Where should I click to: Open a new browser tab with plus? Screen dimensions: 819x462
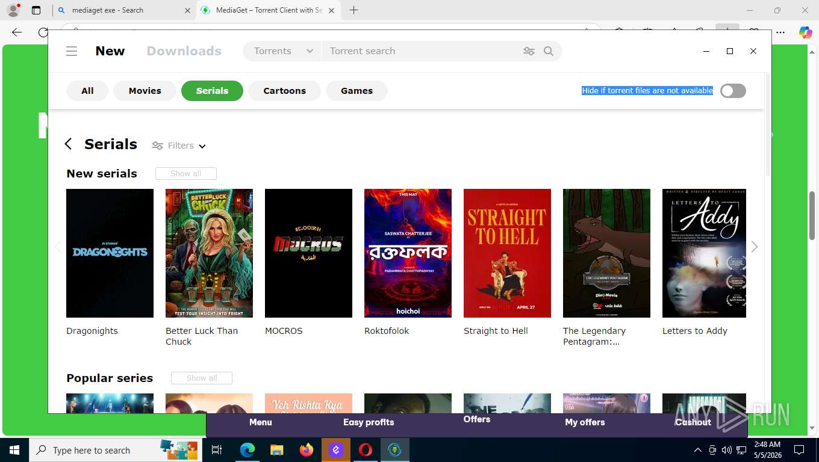pyautogui.click(x=354, y=10)
